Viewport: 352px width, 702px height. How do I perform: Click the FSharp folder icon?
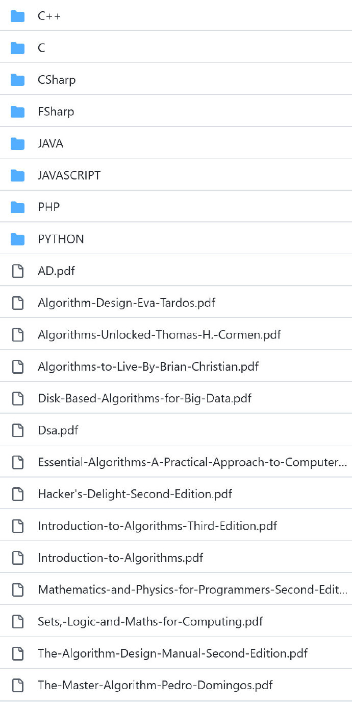click(17, 111)
